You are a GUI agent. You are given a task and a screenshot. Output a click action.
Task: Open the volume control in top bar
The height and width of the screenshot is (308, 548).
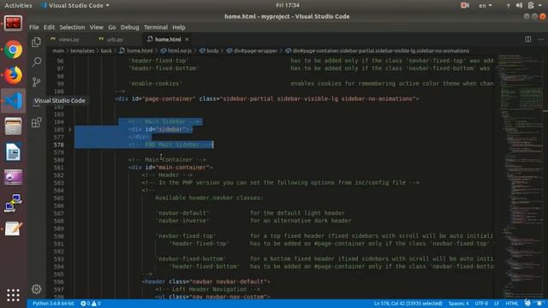pos(520,5)
